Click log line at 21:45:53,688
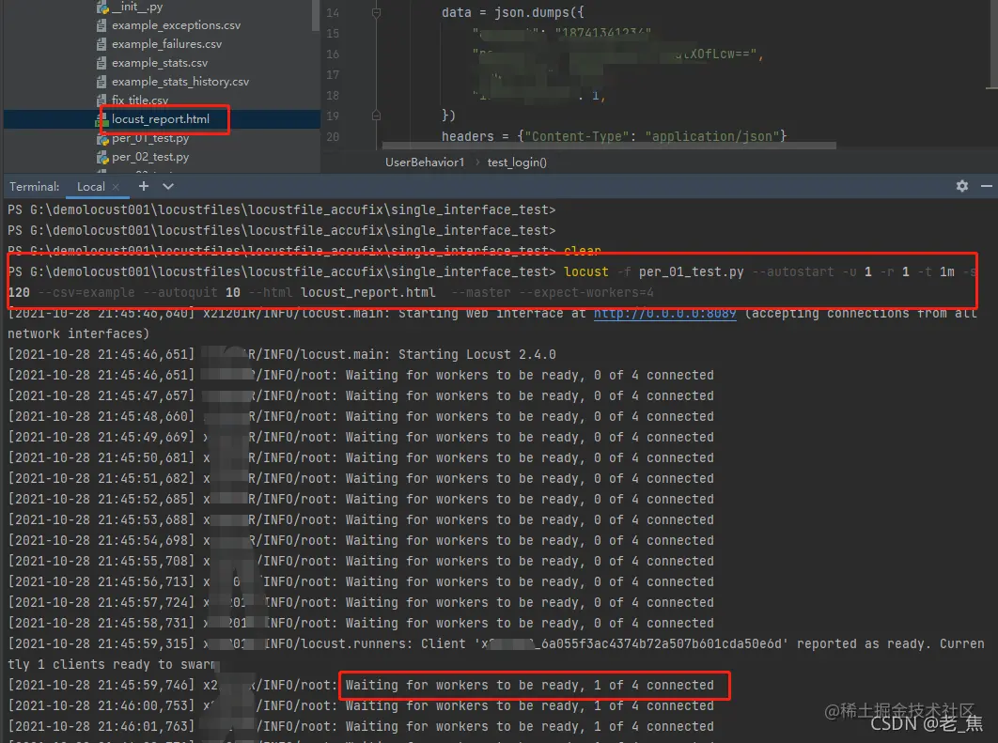Image resolution: width=998 pixels, height=743 pixels. (x=360, y=519)
